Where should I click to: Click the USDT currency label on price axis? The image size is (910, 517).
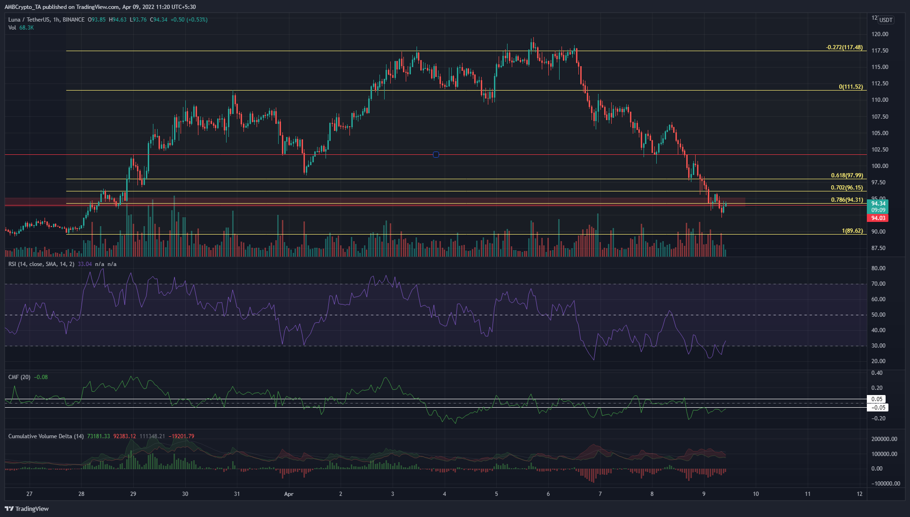(x=886, y=20)
